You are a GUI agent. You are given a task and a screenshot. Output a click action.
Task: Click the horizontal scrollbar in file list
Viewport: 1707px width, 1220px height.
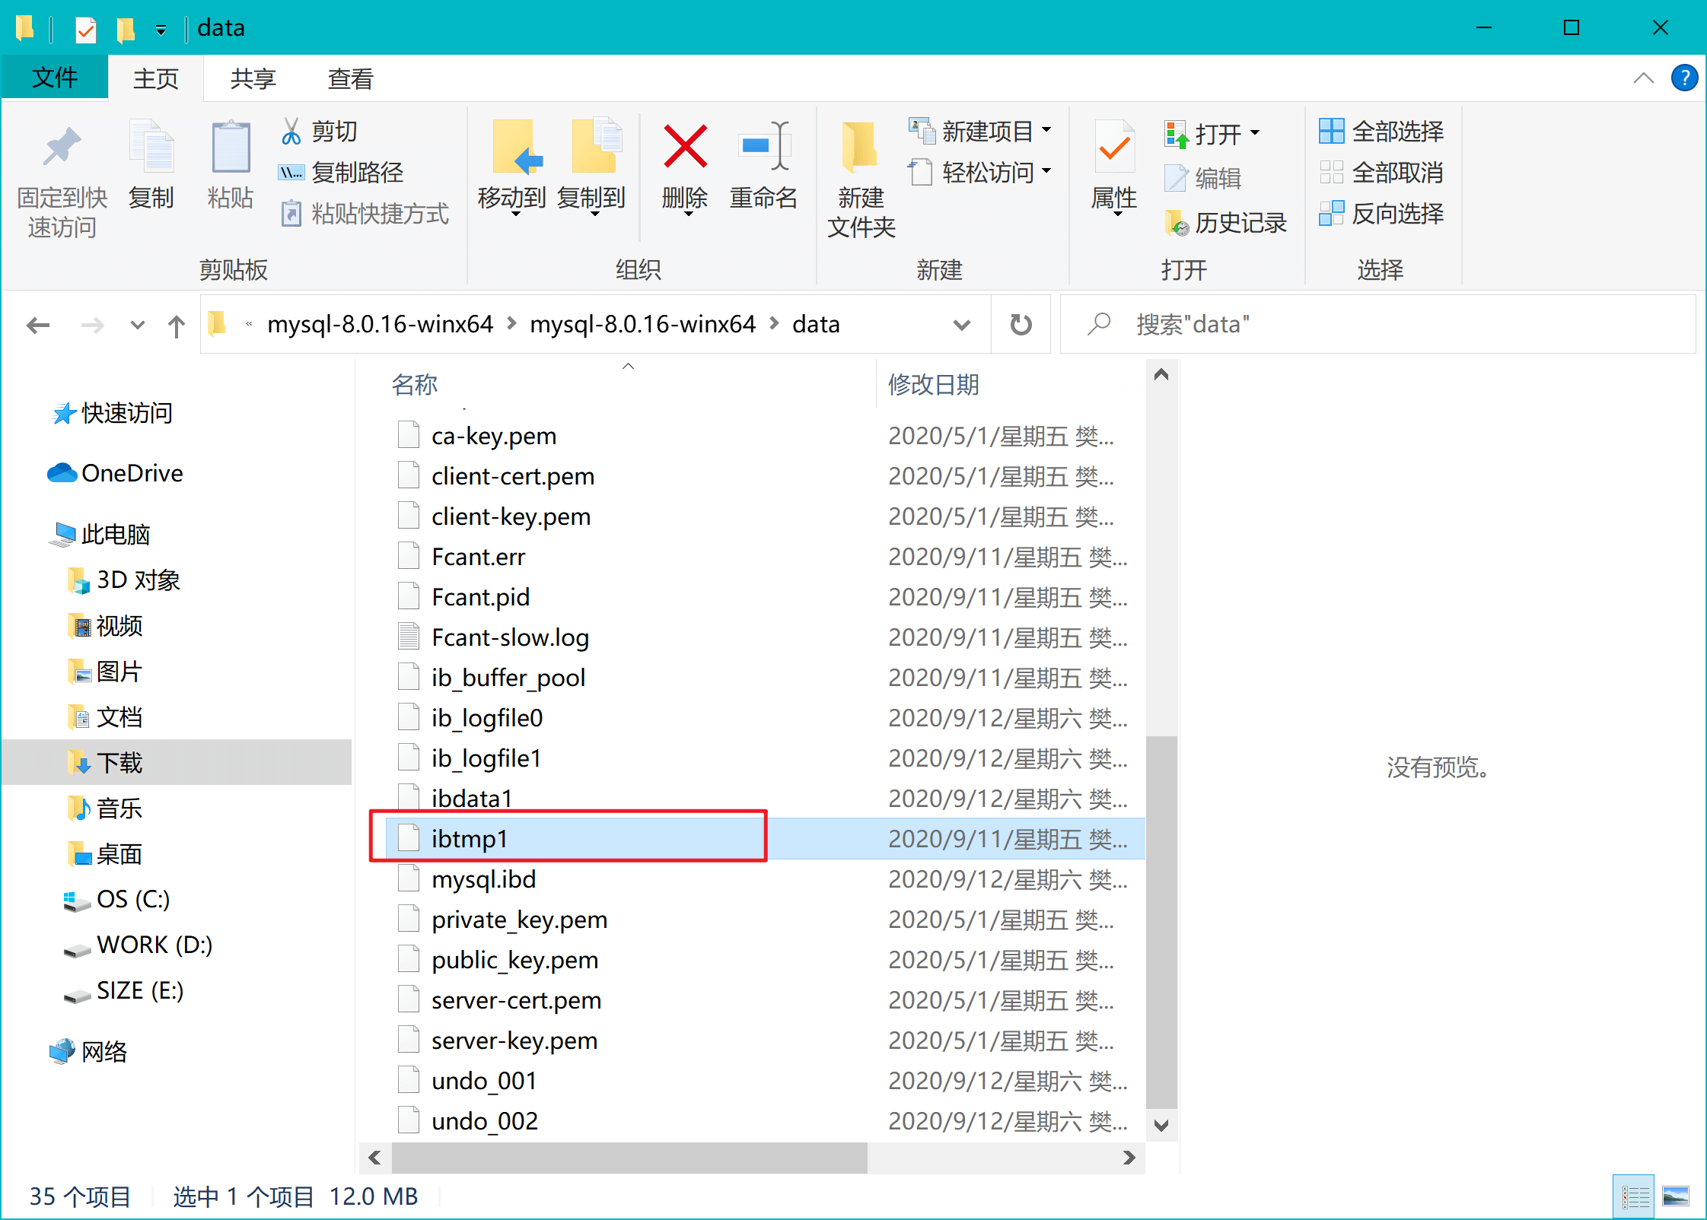(x=629, y=1158)
